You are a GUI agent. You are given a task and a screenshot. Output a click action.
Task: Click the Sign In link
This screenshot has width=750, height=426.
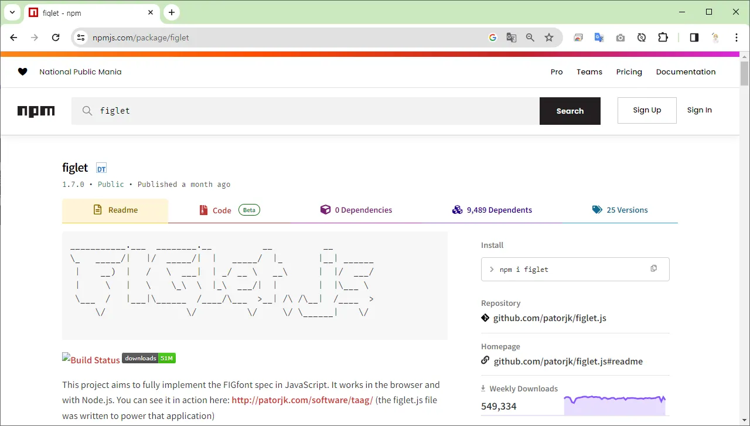click(x=700, y=110)
